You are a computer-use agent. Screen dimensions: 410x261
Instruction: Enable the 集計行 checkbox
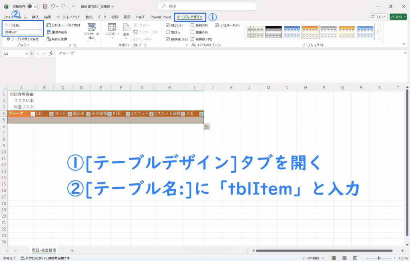[x=168, y=32]
